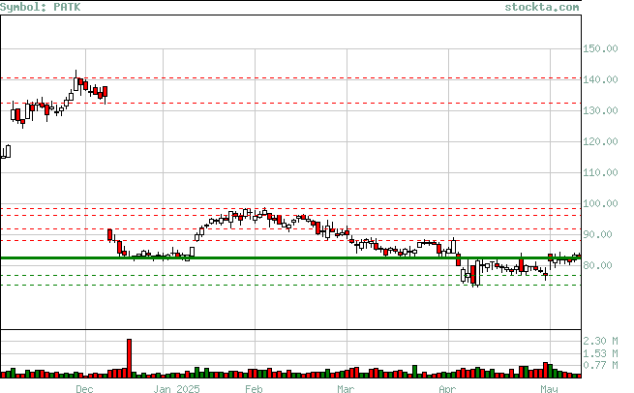Click the 1.53 M volume label

(x=600, y=353)
